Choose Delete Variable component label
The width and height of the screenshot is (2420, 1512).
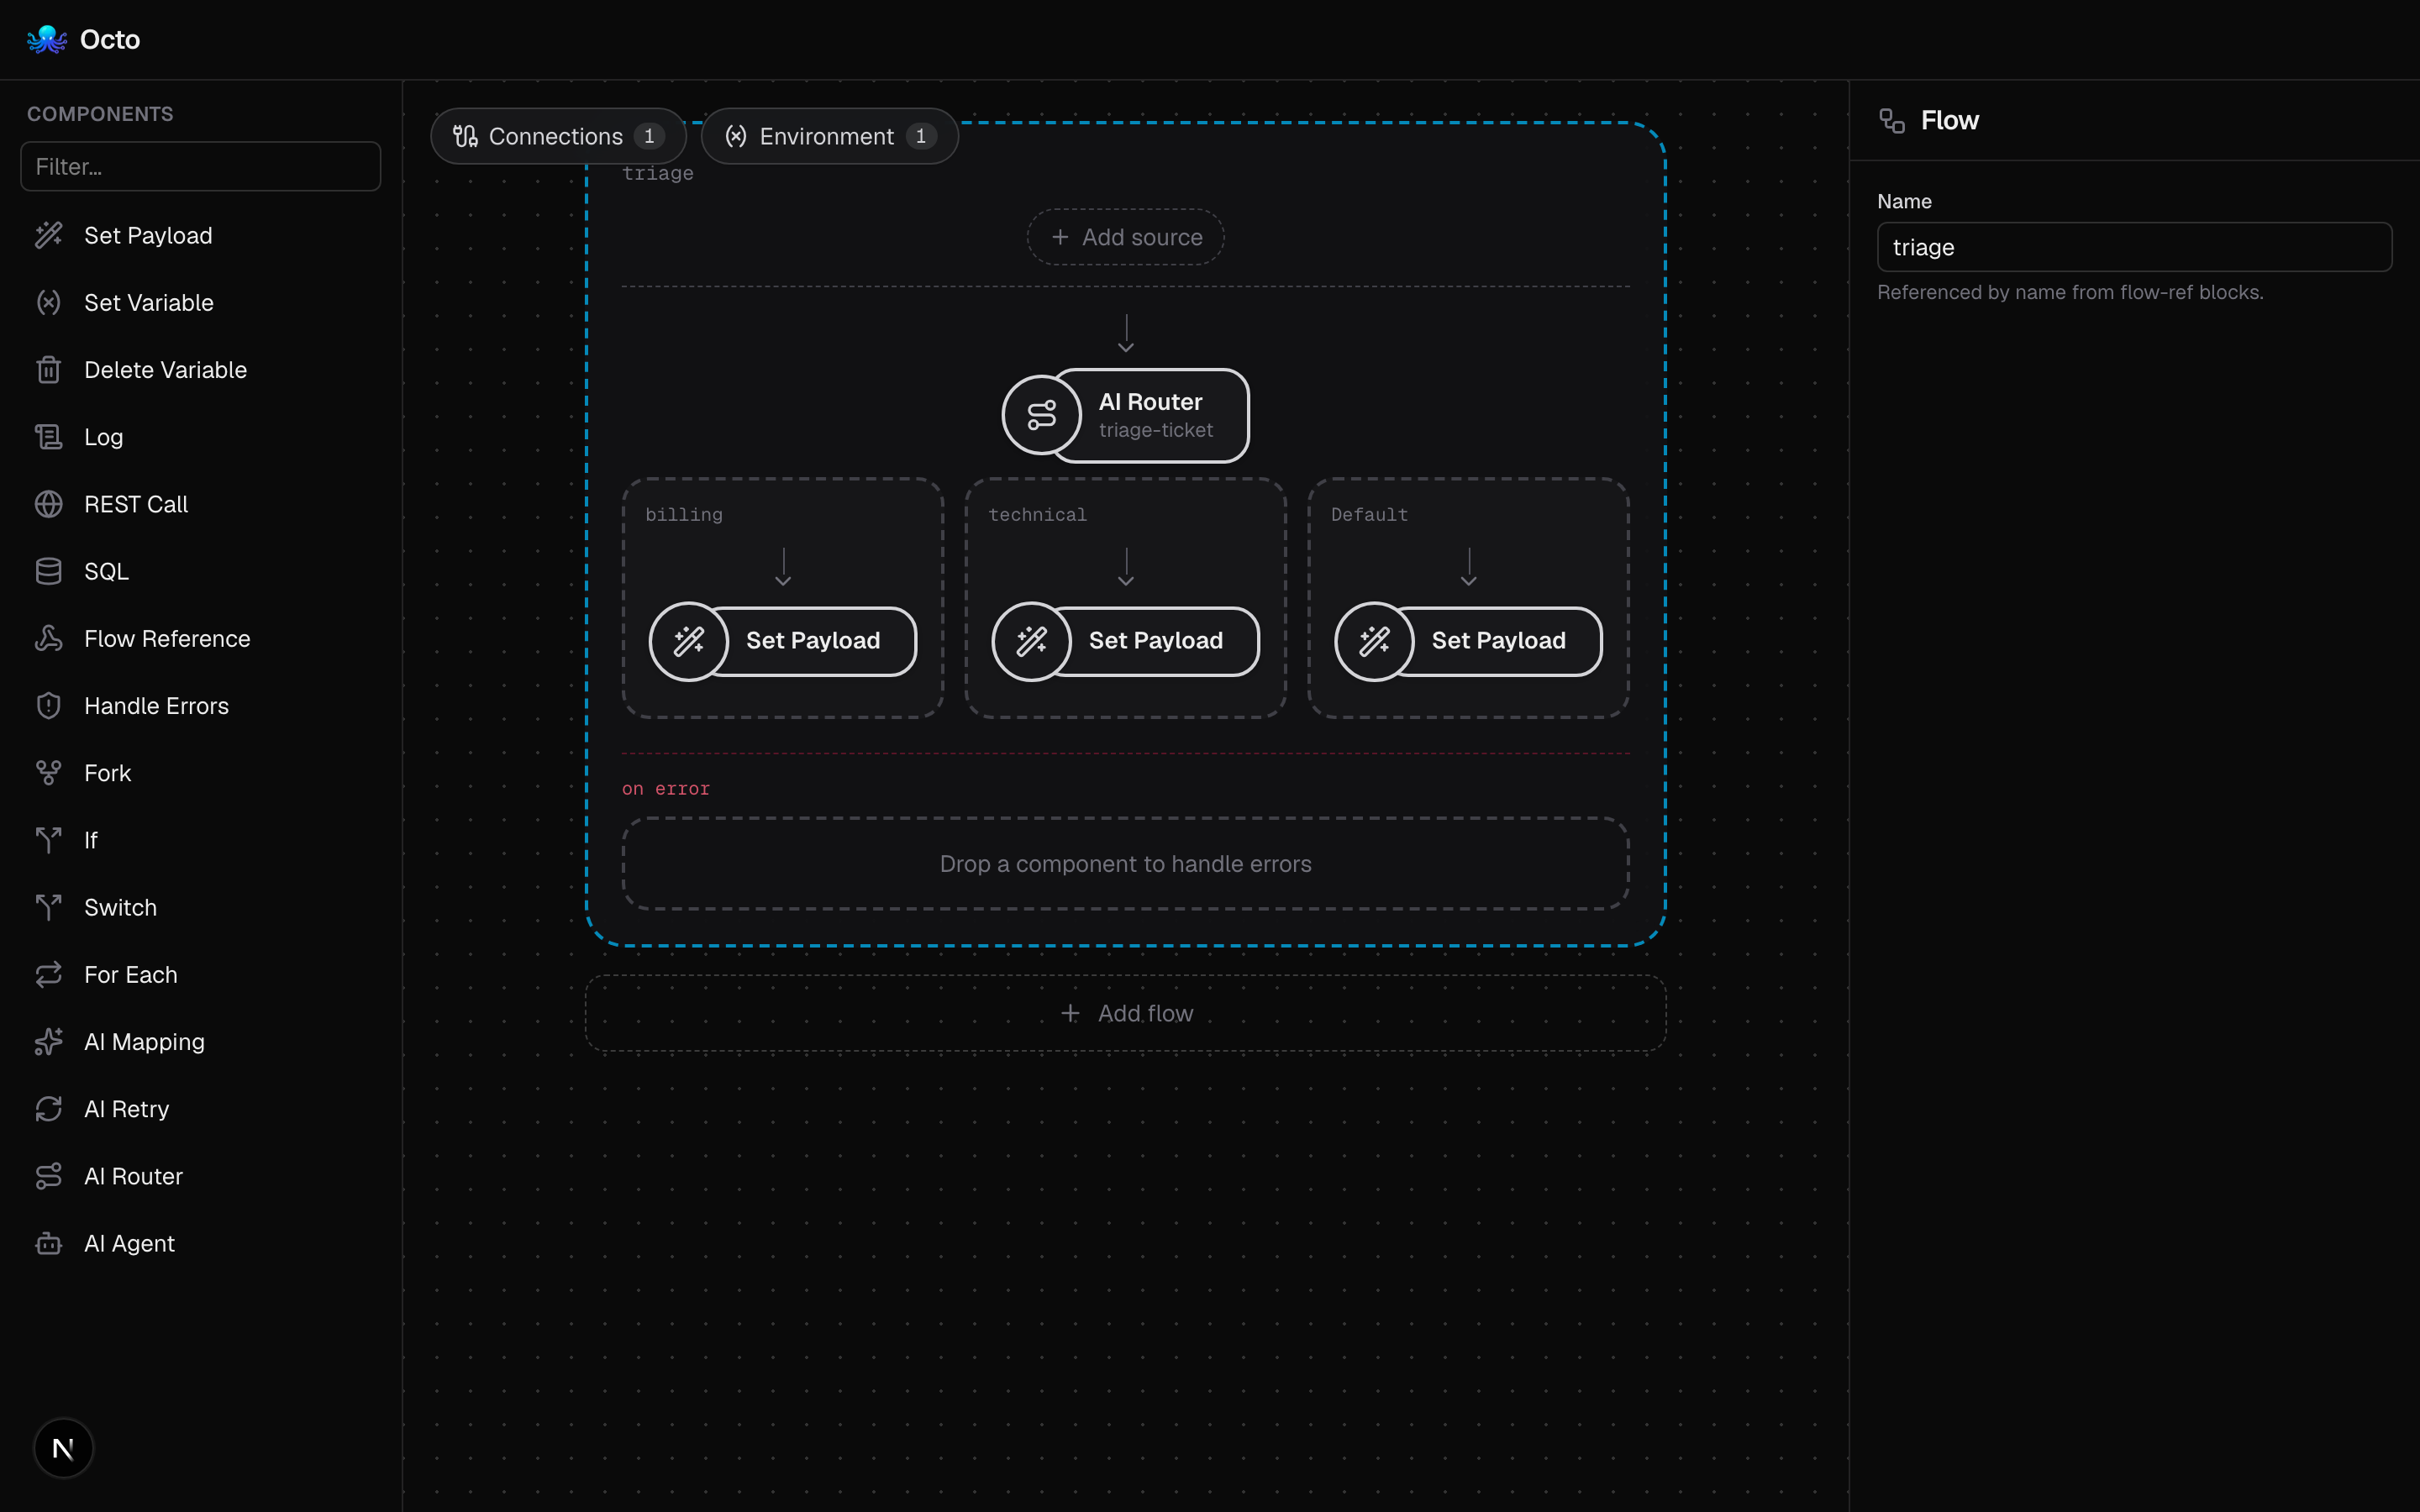(x=165, y=369)
